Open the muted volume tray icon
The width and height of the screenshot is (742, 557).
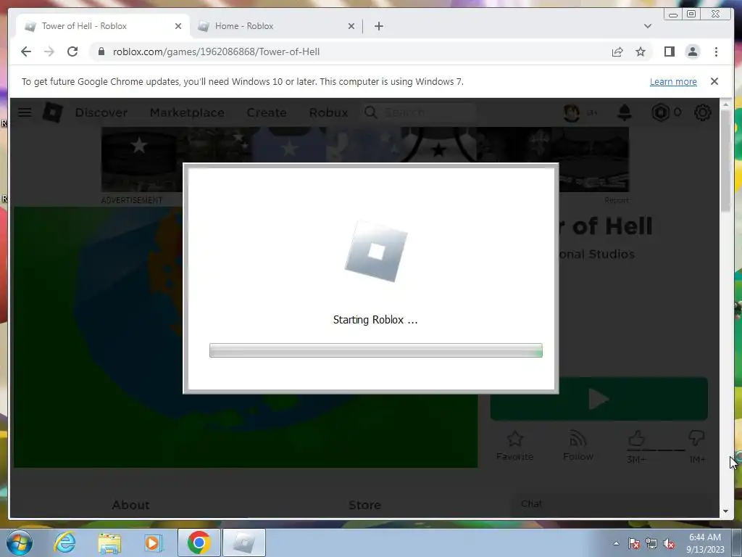coord(669,543)
